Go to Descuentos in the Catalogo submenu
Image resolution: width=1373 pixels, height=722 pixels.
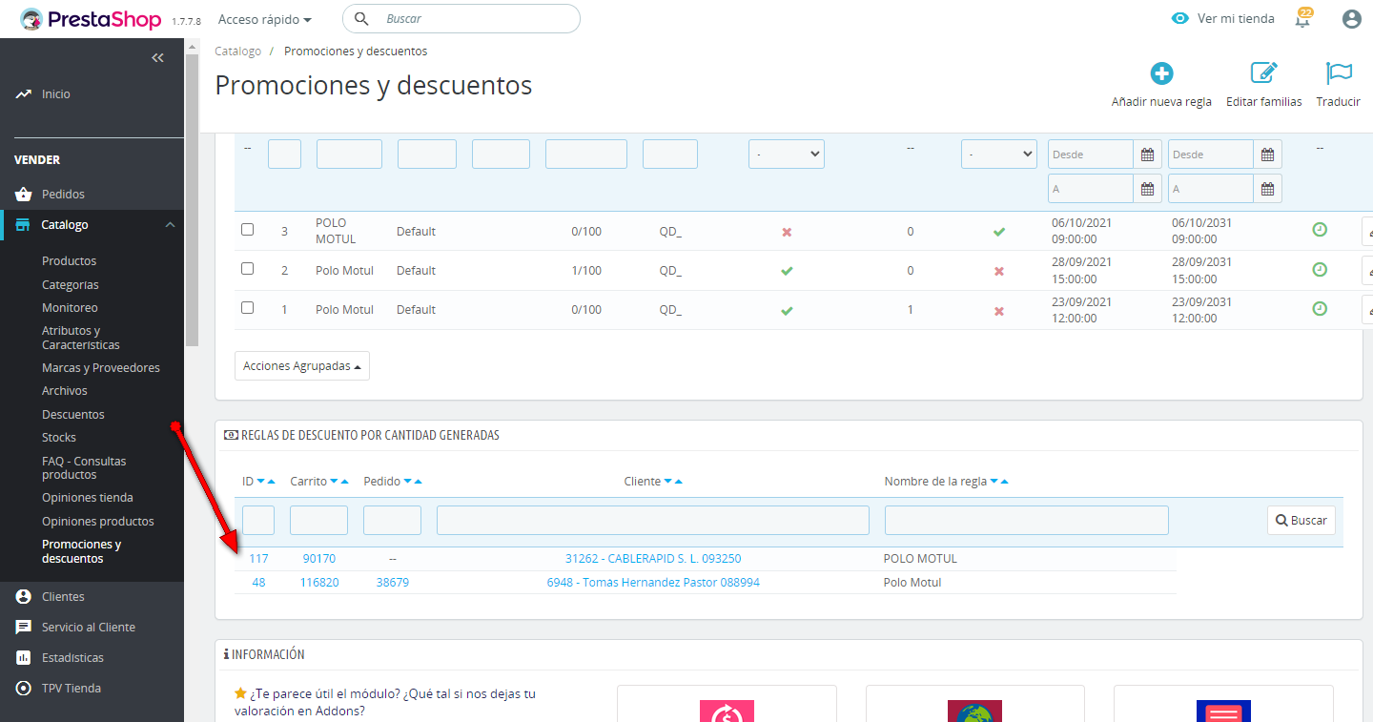[73, 415]
